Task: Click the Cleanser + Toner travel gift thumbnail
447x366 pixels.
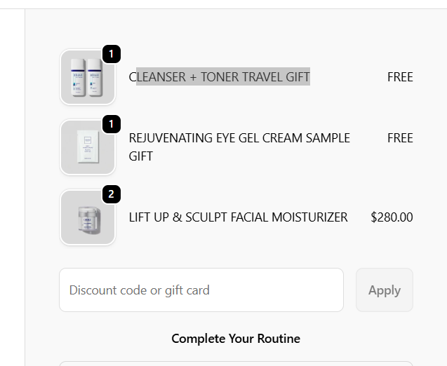Action: [87, 78]
